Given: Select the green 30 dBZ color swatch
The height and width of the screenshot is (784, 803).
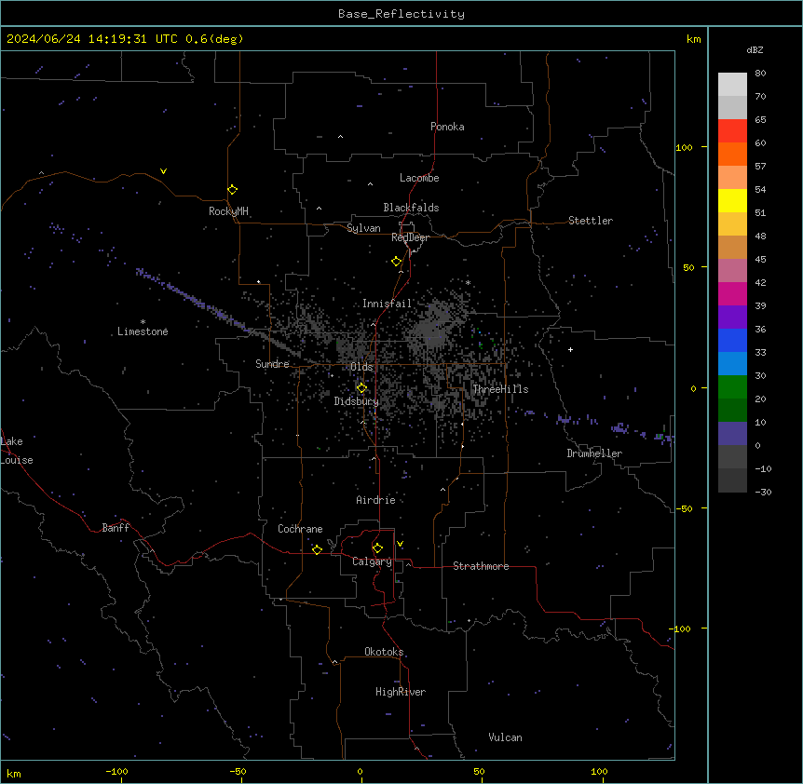Looking at the screenshot, I should [732, 387].
